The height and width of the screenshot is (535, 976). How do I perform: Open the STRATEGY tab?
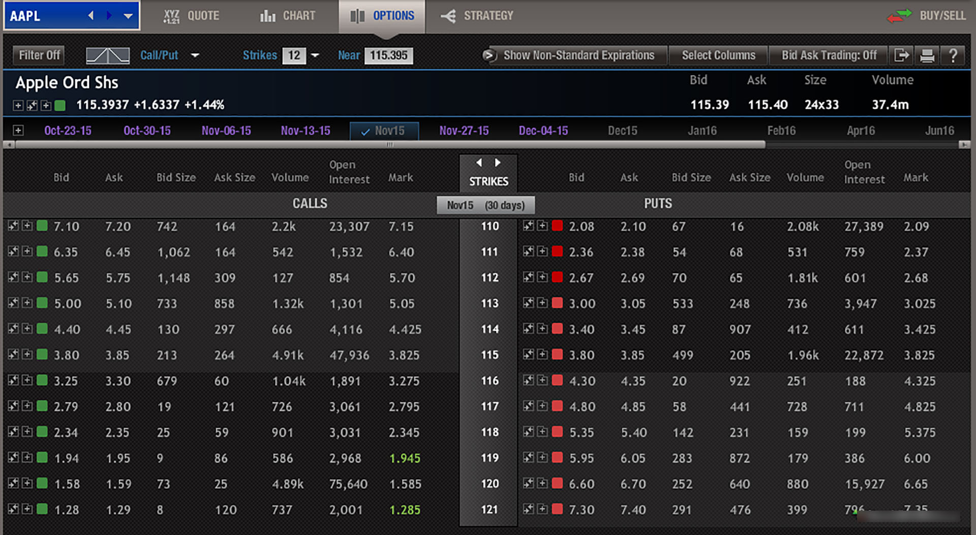[x=477, y=16]
